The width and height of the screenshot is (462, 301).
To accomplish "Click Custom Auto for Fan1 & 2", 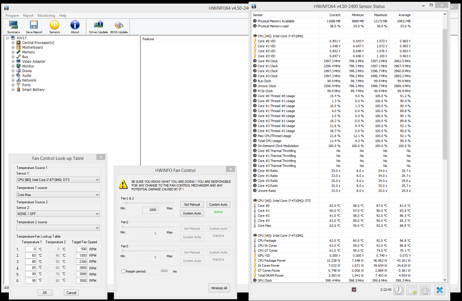I will tap(218, 204).
